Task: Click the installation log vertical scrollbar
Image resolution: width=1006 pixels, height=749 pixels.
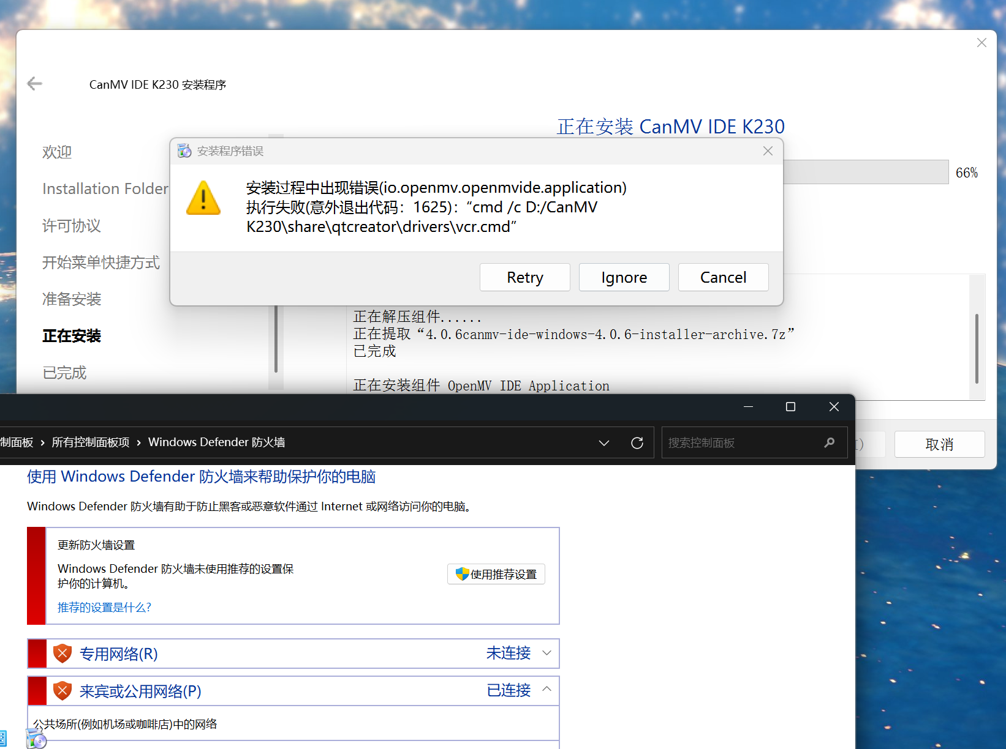Action: 977,348
